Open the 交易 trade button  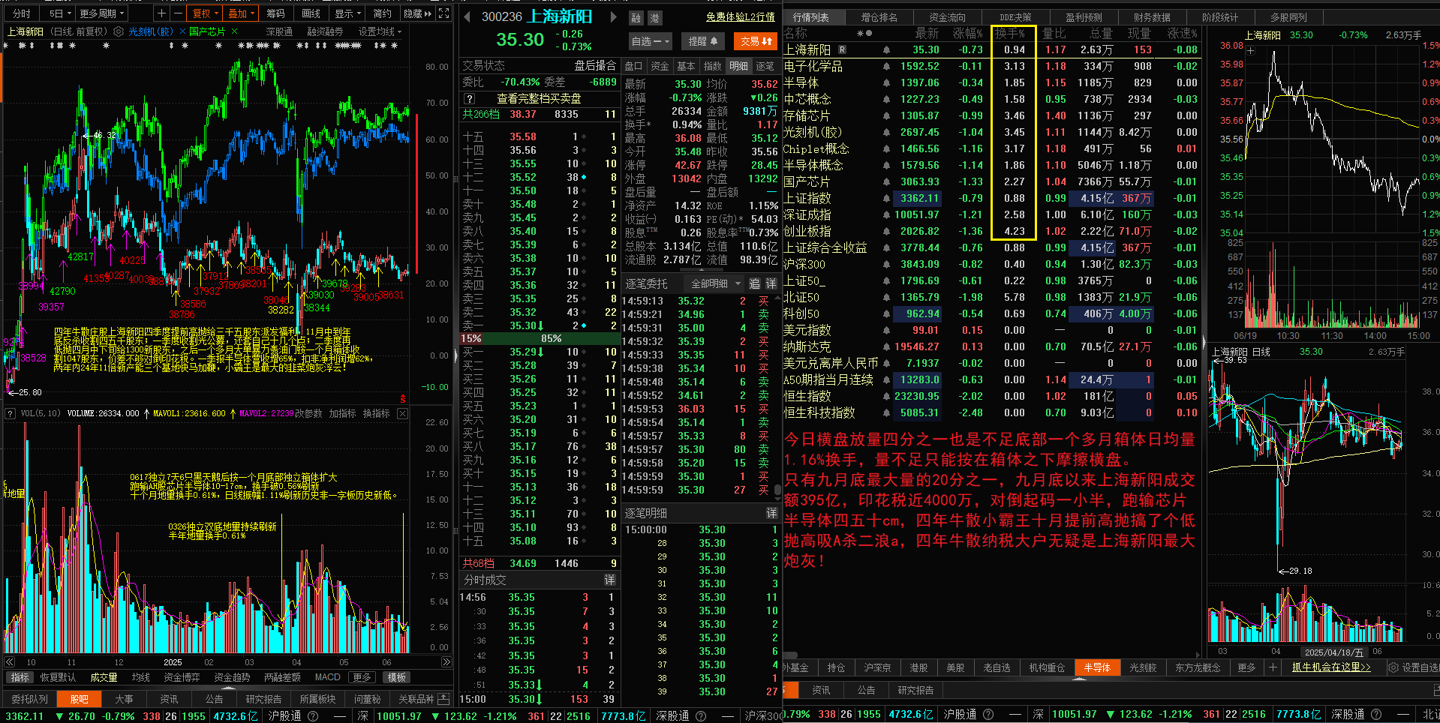[756, 41]
